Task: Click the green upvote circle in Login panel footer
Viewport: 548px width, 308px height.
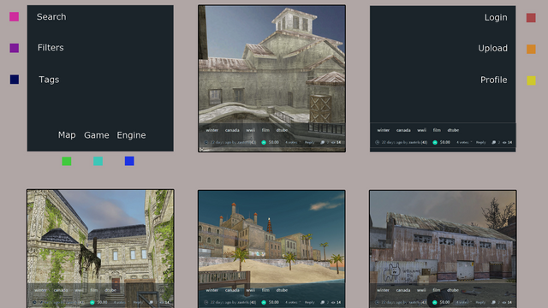Action: pyautogui.click(x=435, y=143)
